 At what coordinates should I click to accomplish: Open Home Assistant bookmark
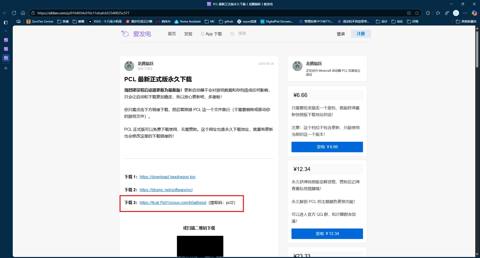point(187,21)
